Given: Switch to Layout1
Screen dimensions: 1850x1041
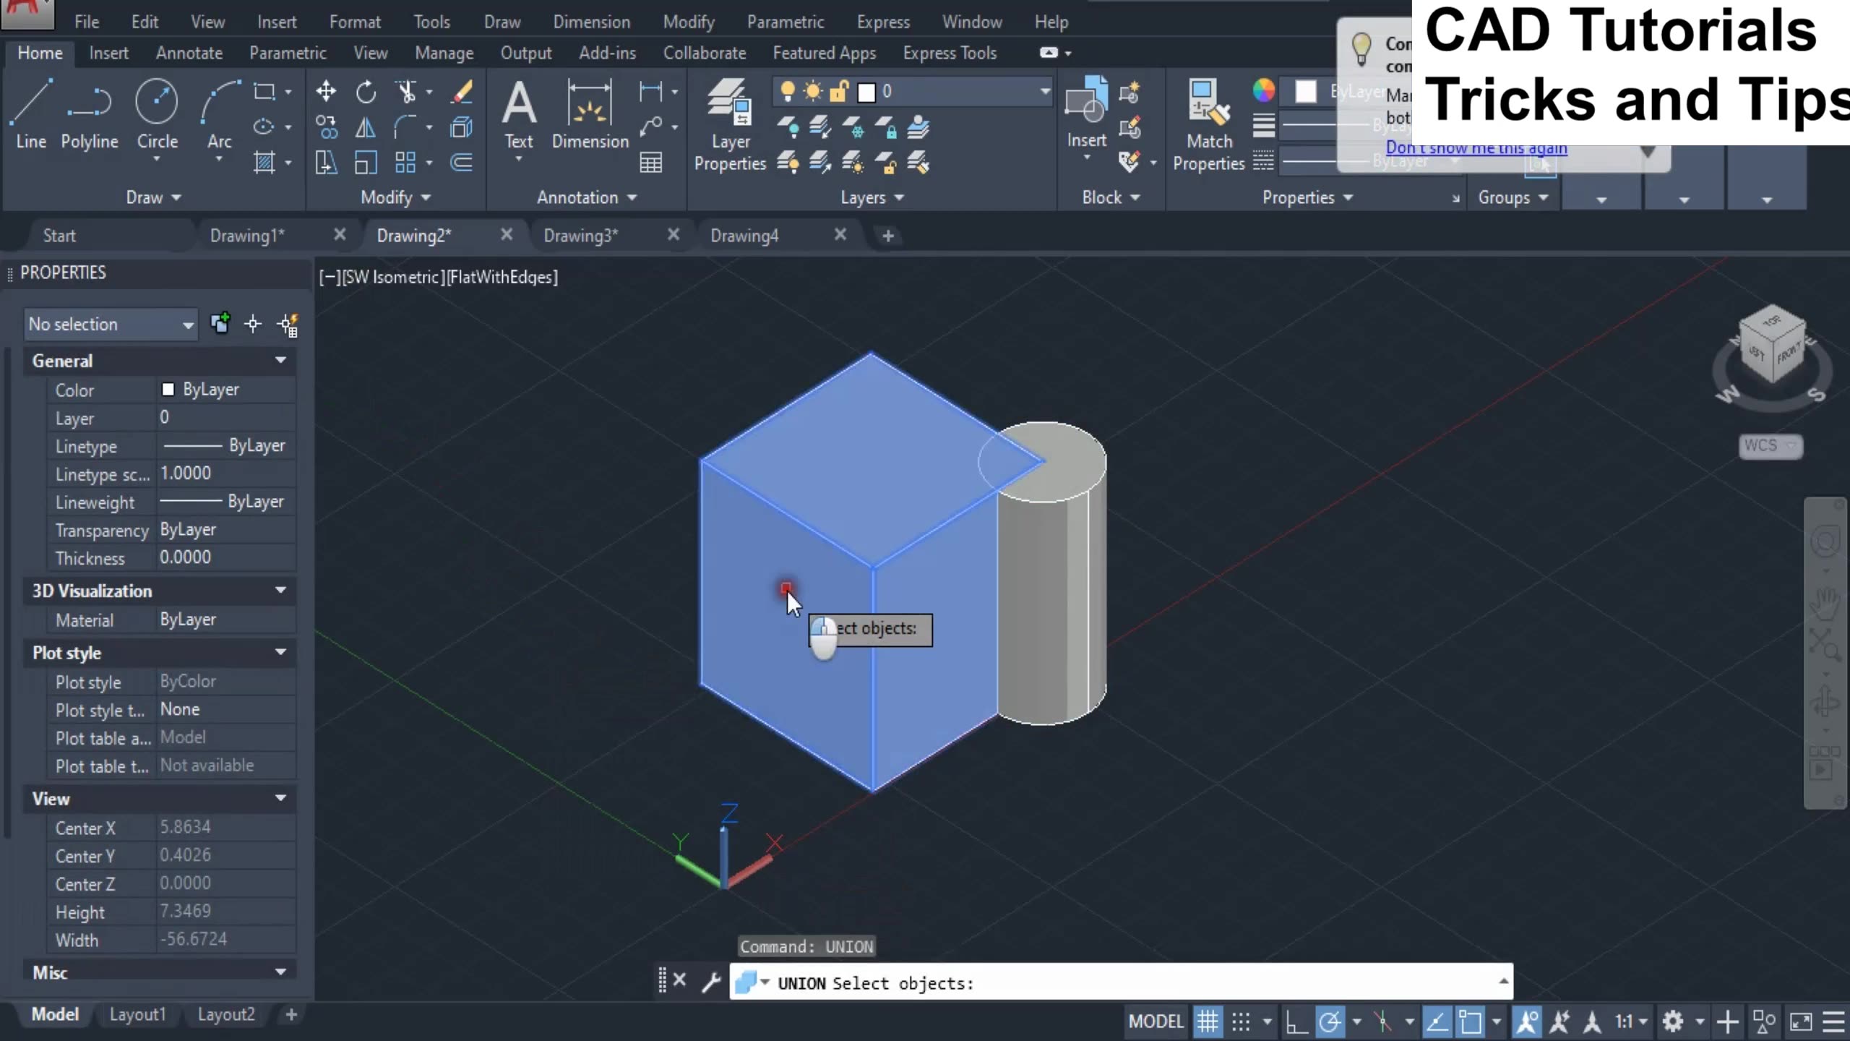Looking at the screenshot, I should [137, 1014].
